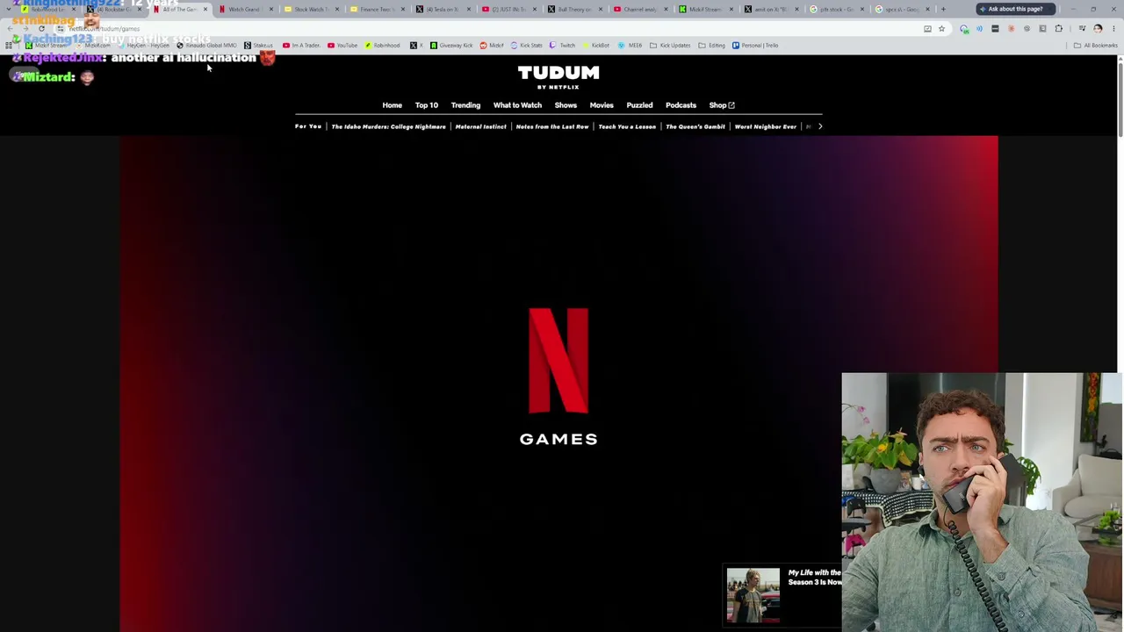This screenshot has width=1124, height=632.
Task: Go to the Podcasts section
Action: [x=681, y=105]
